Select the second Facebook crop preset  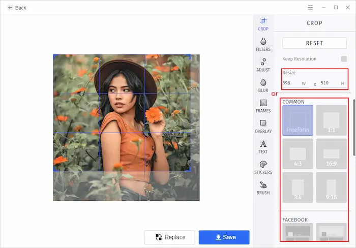(331, 232)
